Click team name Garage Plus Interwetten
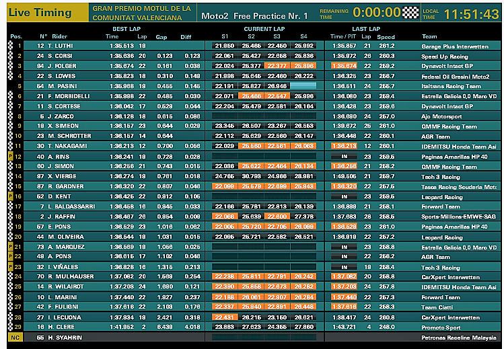This screenshot has width=504, height=349. (x=455, y=46)
